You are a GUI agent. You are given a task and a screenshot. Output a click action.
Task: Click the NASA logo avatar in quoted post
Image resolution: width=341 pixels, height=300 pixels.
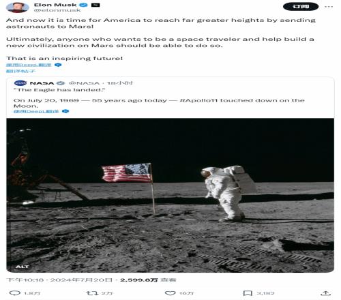[x=20, y=83]
